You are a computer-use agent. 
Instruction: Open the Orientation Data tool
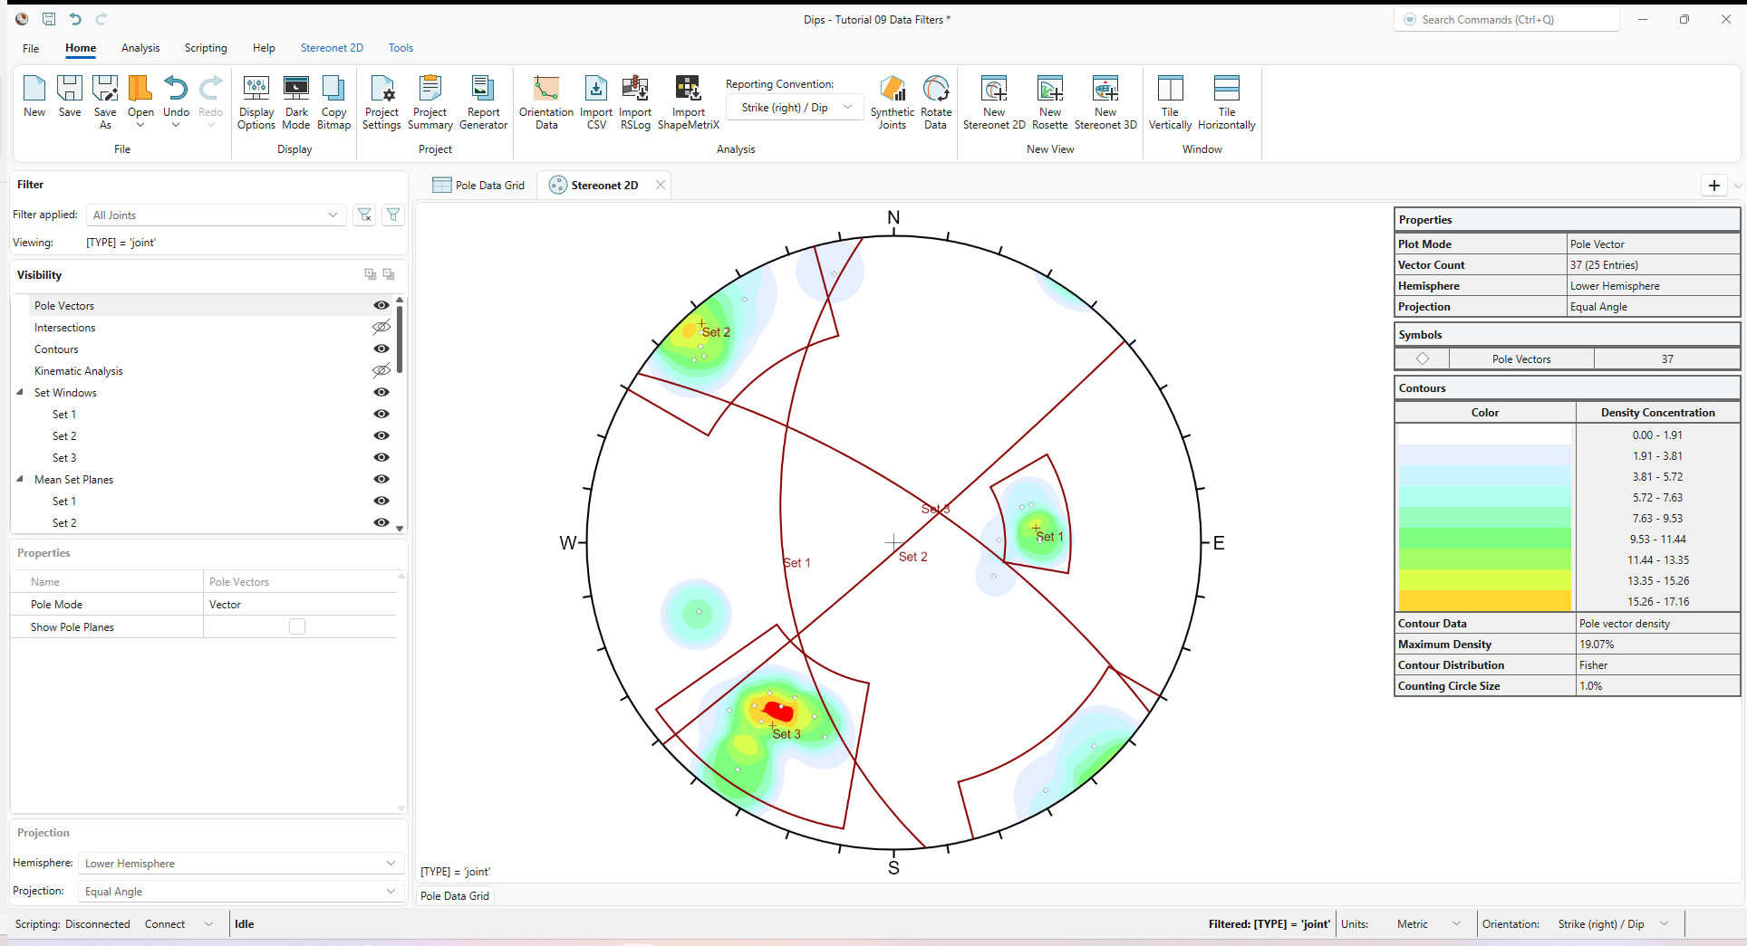tap(545, 100)
